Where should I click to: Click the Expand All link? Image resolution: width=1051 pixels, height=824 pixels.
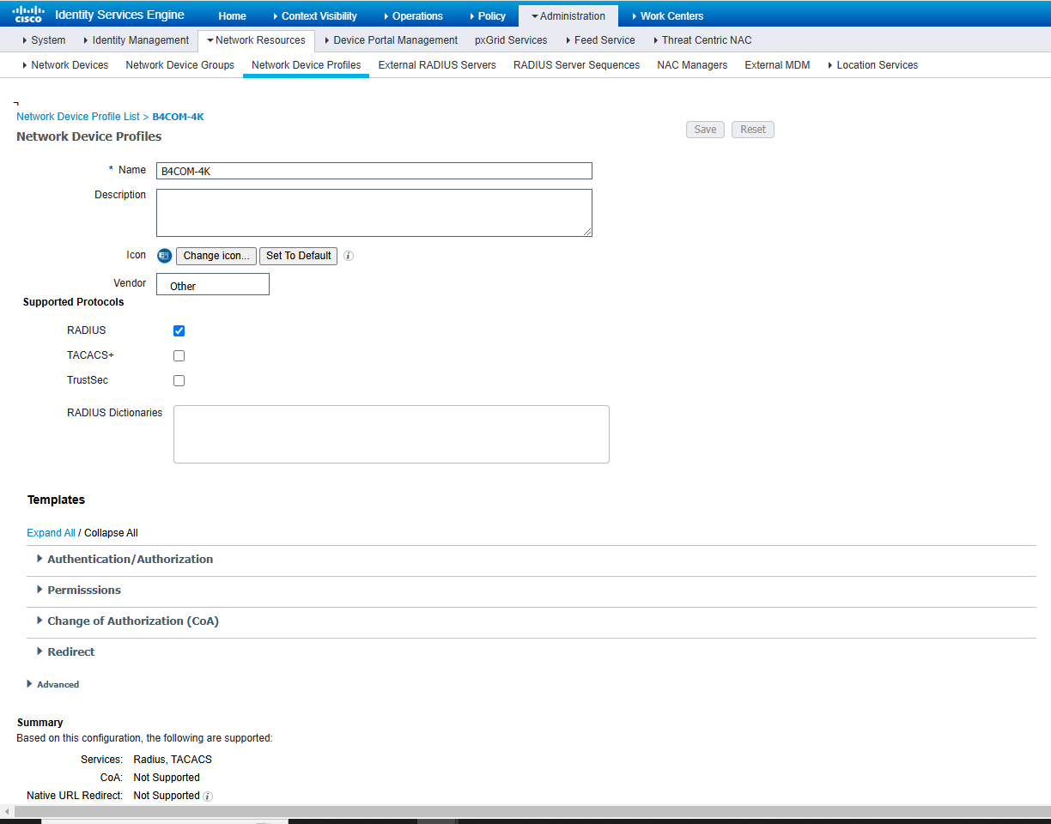(51, 533)
